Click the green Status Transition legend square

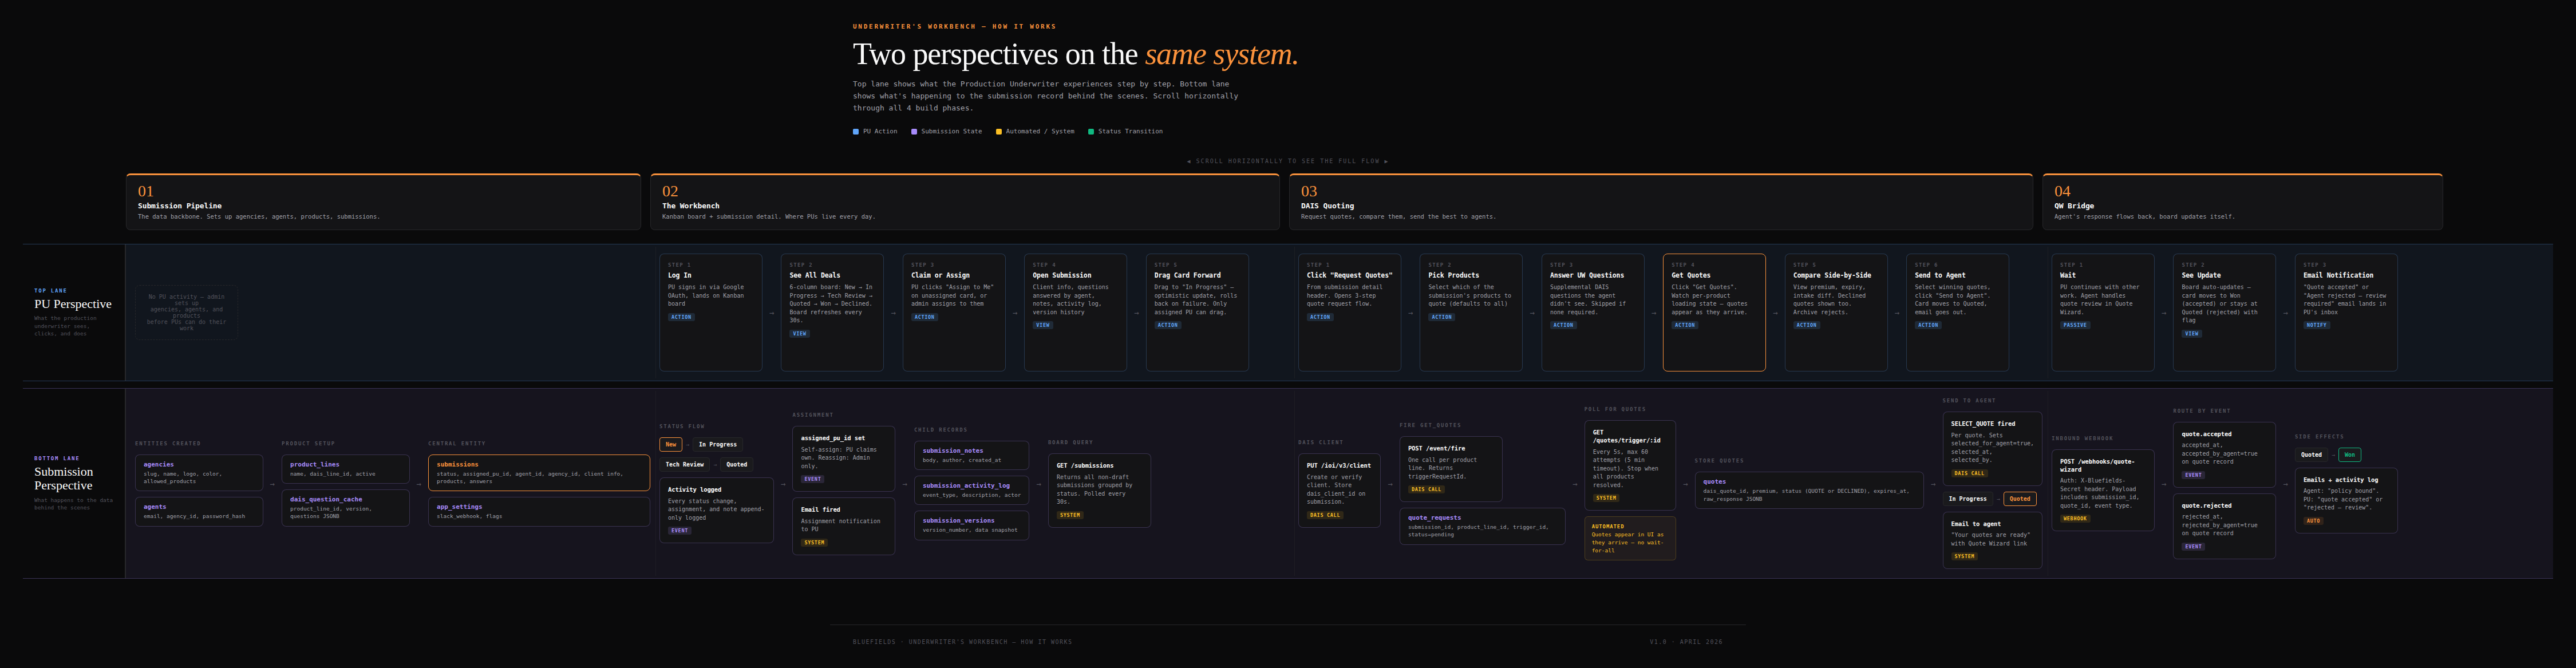click(x=1091, y=132)
